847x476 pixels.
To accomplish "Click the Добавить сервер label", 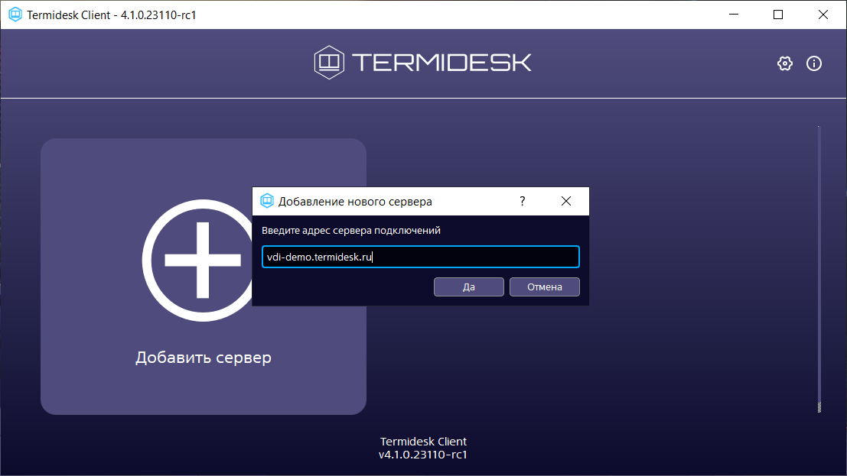I will point(204,358).
